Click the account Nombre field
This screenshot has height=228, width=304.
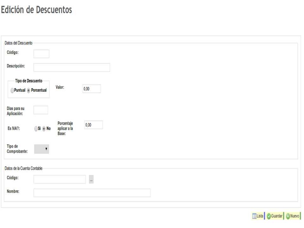tap(92, 193)
